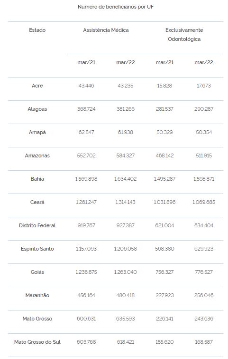228x359 pixels.
Task: Click the table title Número de beneficiários por UF
Action: [116, 7]
